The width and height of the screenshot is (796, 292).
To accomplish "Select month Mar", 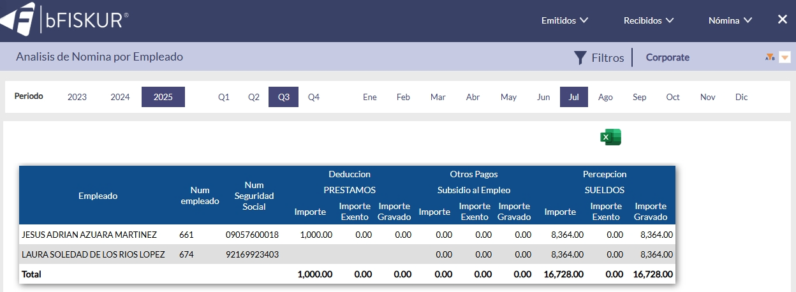I will pos(438,97).
